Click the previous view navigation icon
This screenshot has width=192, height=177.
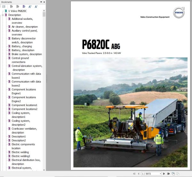point(173,173)
